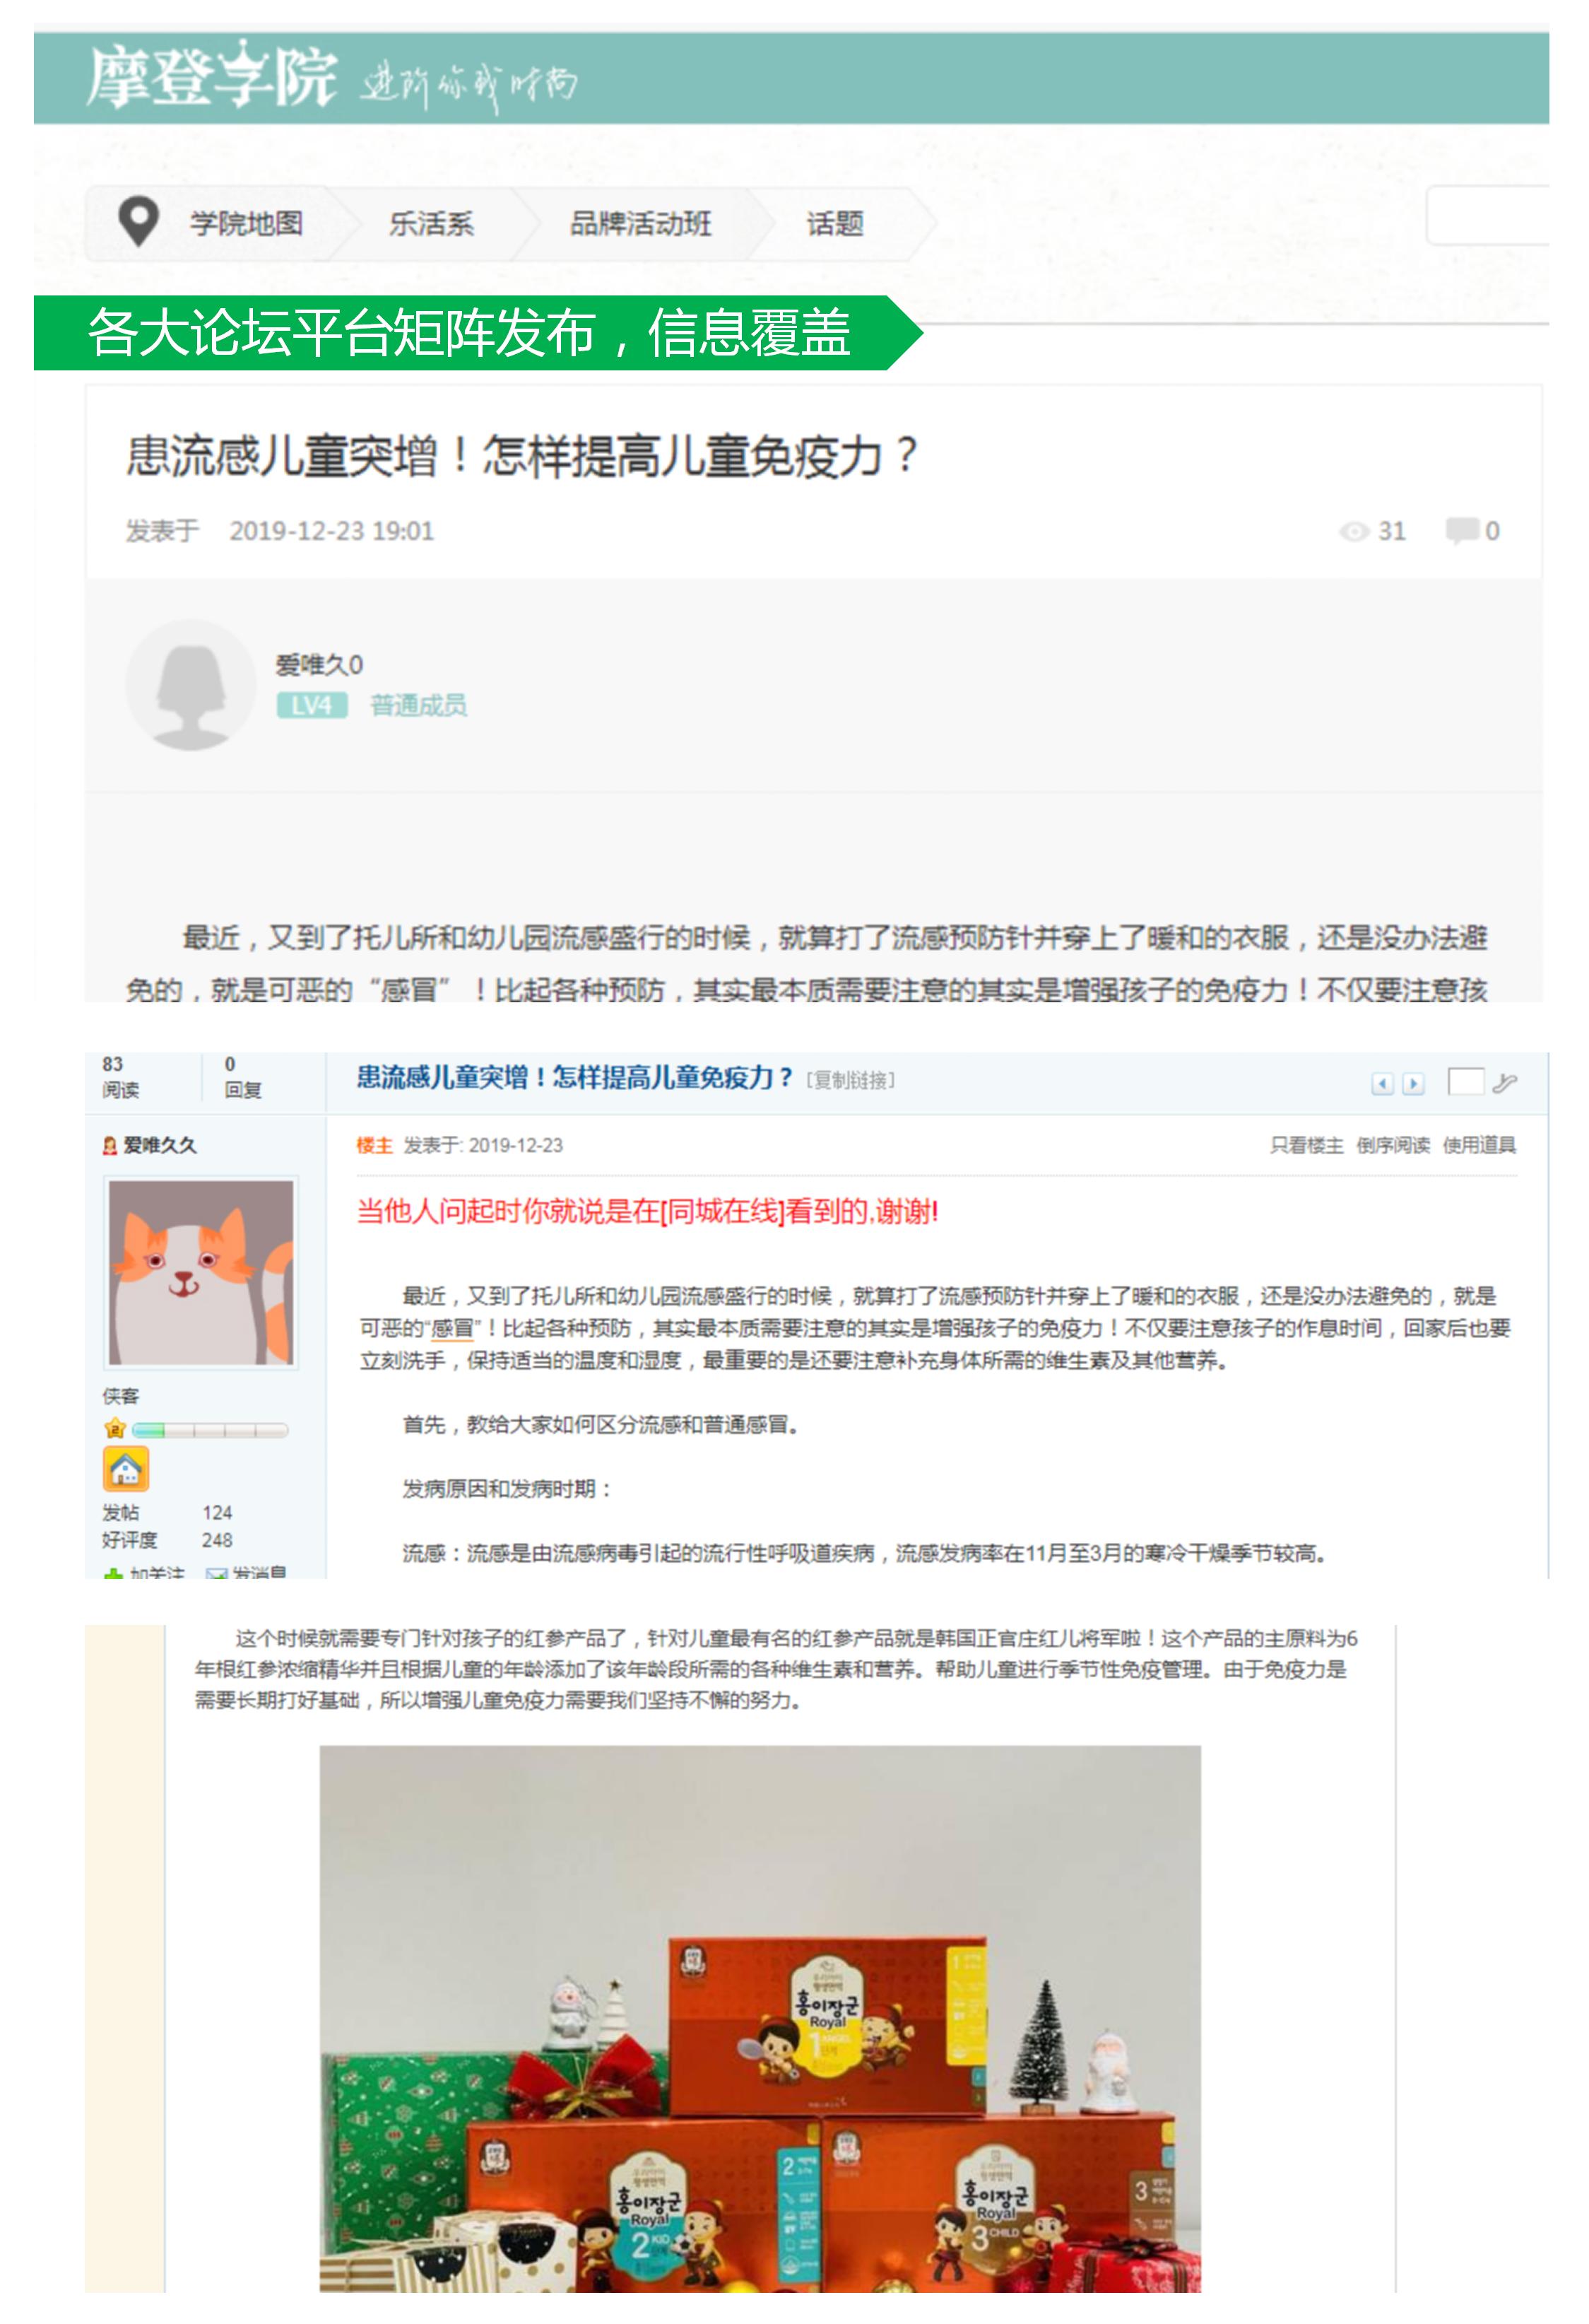This screenshot has height=2324, width=1589.
Task: Click the LV4 level badge
Action: pyautogui.click(x=312, y=705)
